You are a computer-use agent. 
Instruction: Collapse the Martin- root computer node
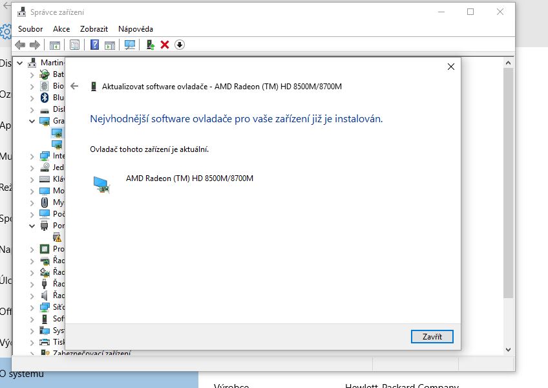click(20, 63)
